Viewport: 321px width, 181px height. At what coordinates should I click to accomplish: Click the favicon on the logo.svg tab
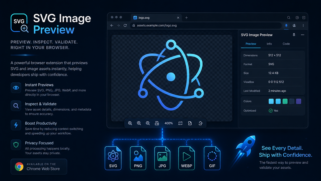(x=135, y=18)
